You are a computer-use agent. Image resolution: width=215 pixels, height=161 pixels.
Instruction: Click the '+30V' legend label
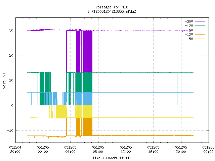point(189,21)
